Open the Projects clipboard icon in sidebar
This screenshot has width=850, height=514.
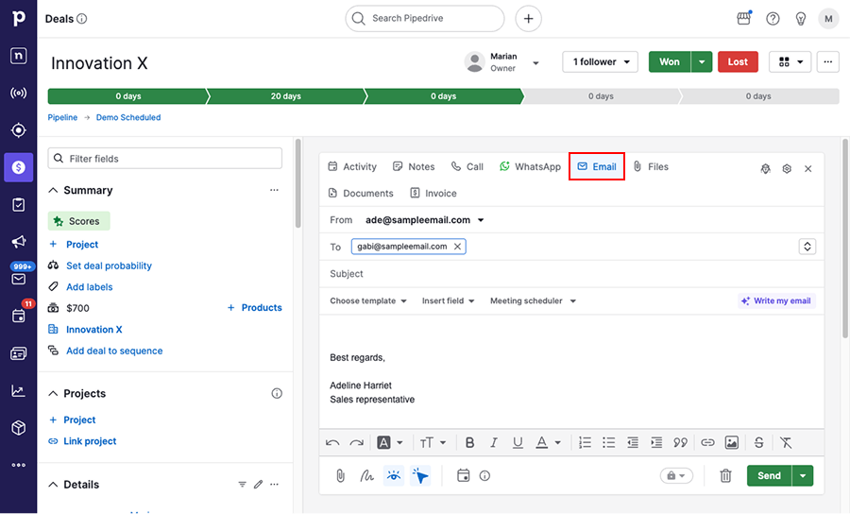pos(19,204)
